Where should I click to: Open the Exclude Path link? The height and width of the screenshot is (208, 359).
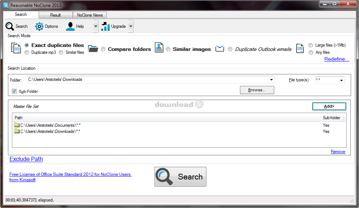26,159
